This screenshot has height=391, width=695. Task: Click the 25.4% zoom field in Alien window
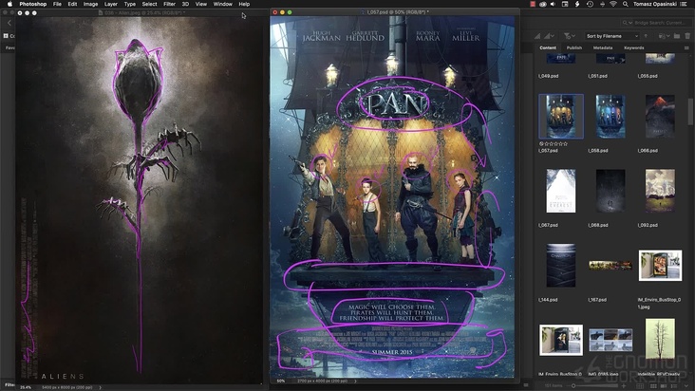(x=26, y=387)
